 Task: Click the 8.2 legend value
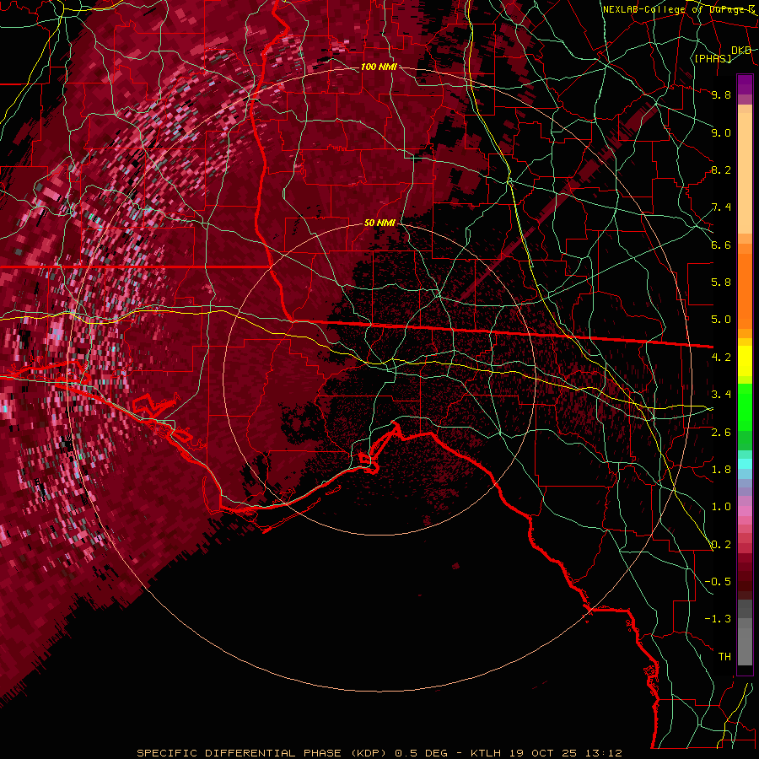[x=721, y=170]
